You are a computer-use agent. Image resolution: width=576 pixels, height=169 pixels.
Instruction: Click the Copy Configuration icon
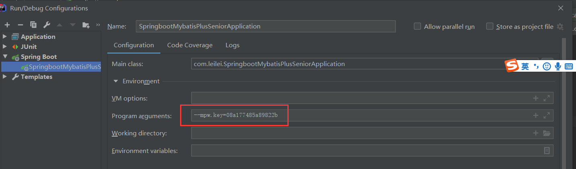33,25
